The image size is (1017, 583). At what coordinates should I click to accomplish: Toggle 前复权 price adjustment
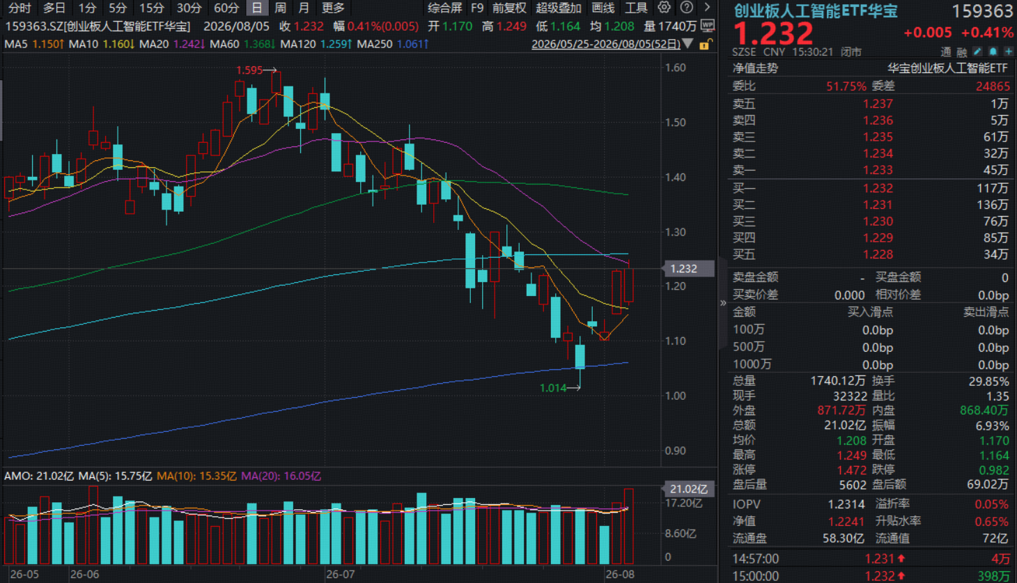(509, 8)
